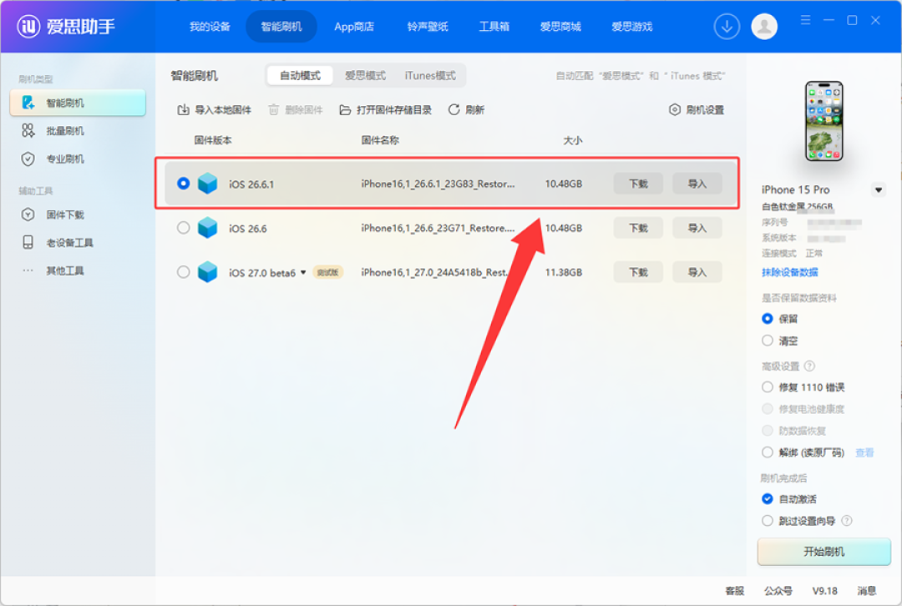Open 爱思游戏 tab
902x606 pixels.
pos(631,27)
